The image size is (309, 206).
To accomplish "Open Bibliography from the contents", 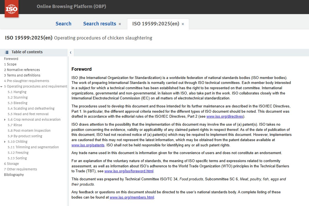I will click(14, 175).
